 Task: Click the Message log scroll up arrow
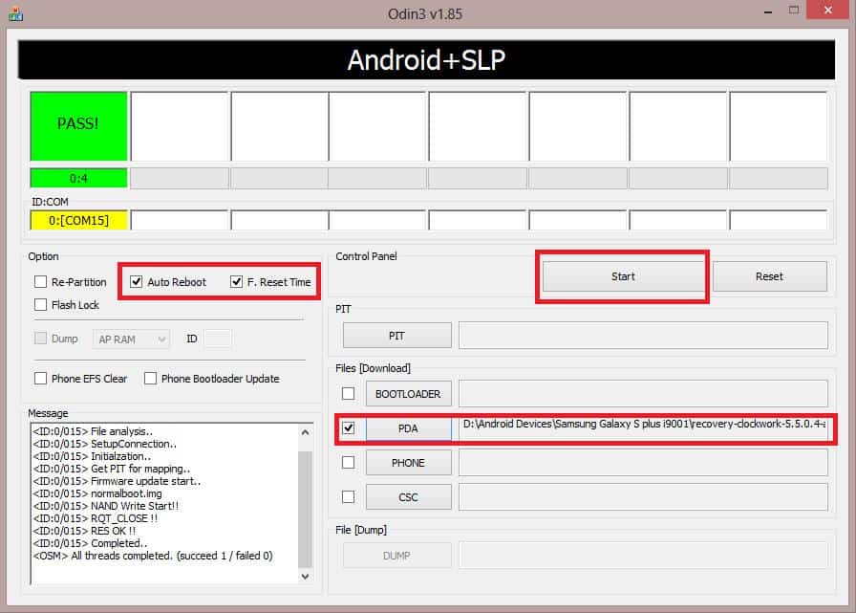click(x=305, y=432)
